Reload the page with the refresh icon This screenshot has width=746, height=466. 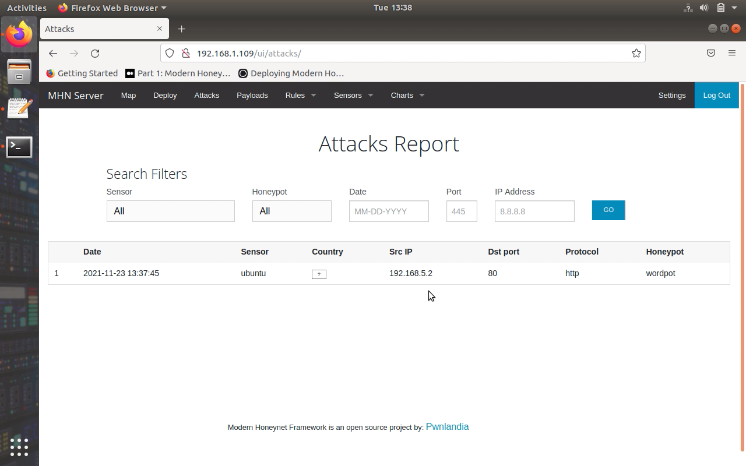tap(95, 53)
